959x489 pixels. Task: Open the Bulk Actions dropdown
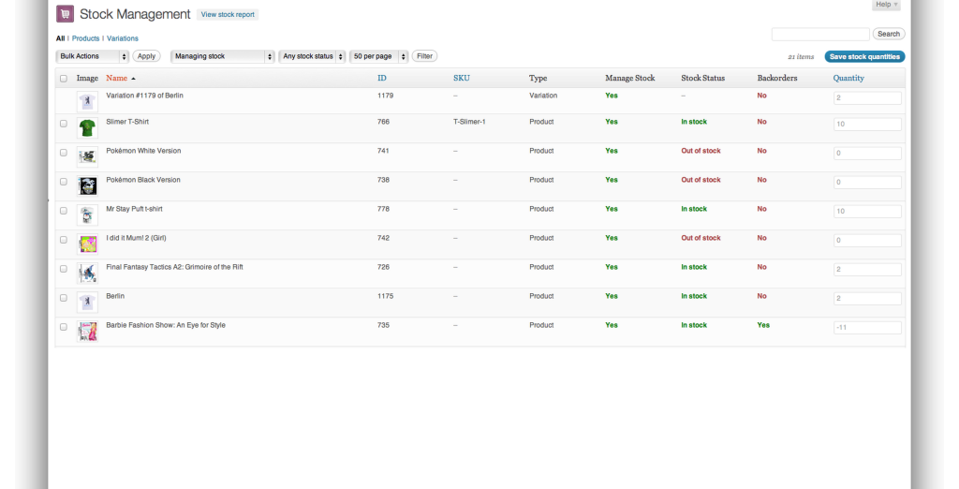pos(93,56)
